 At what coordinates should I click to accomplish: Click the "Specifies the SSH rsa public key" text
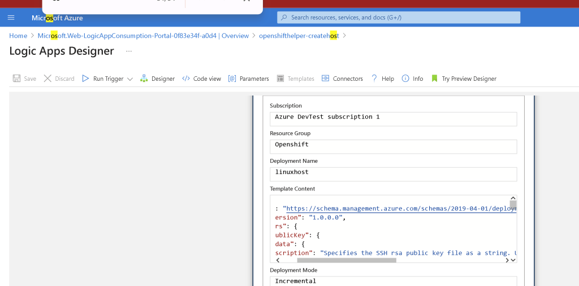pyautogui.click(x=418, y=253)
